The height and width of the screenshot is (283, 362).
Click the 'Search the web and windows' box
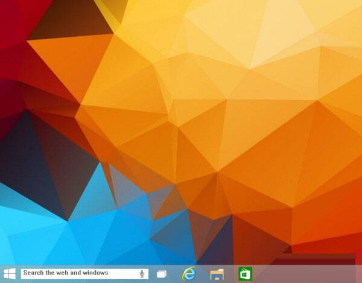[84, 274]
